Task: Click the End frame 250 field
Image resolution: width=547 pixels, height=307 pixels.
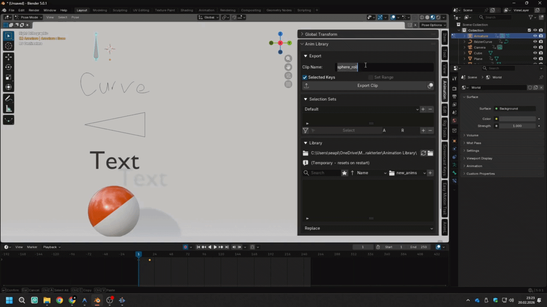Action: click(419, 247)
